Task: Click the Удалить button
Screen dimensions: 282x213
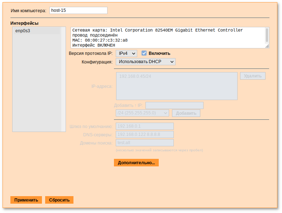Action: [253, 76]
